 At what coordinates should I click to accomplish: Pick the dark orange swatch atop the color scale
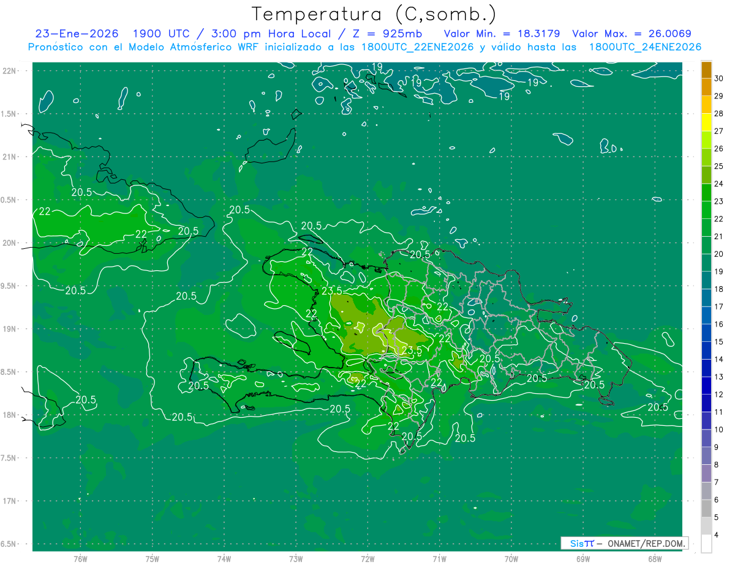pos(706,69)
